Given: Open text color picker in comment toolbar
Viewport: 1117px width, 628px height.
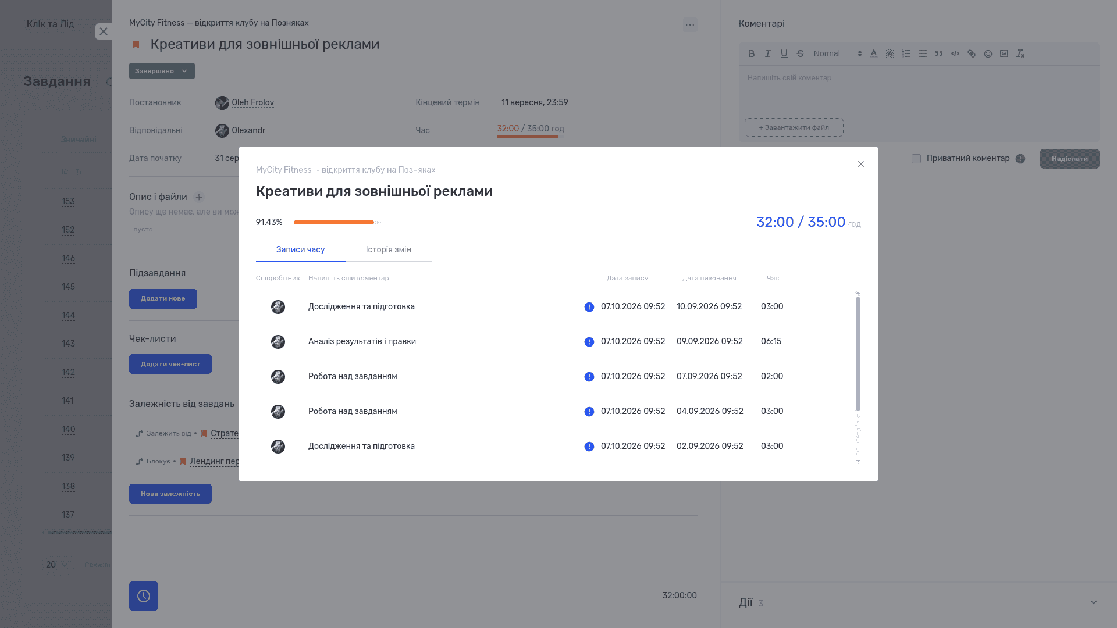Looking at the screenshot, I should pos(873,53).
